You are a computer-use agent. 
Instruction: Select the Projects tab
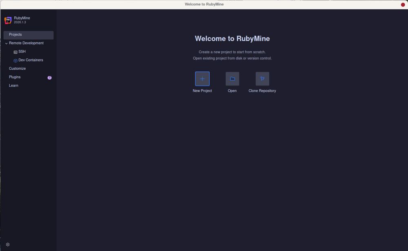[29, 35]
